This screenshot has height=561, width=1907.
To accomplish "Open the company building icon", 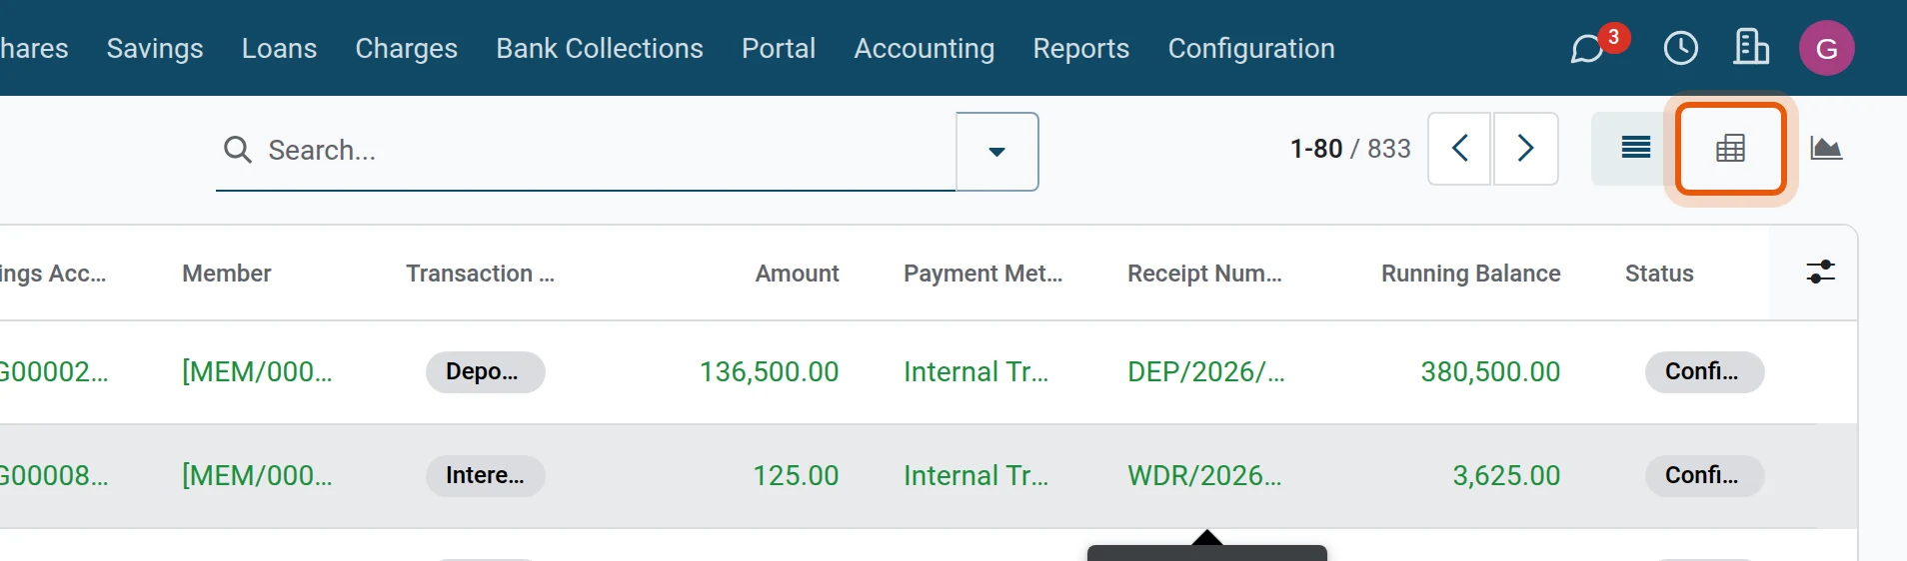I will tap(1751, 48).
